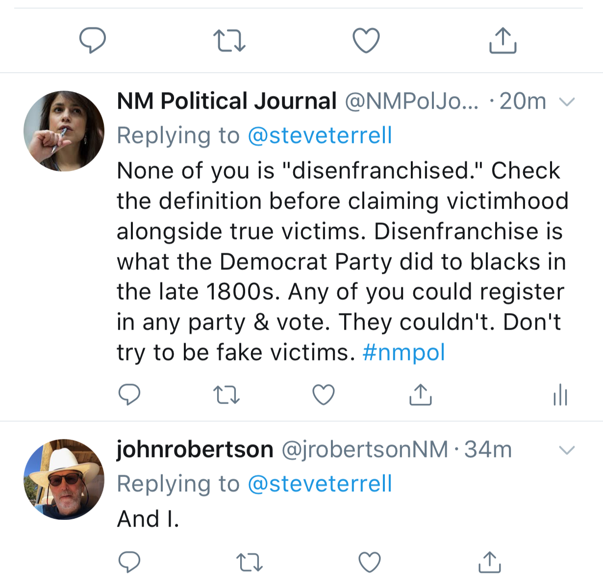This screenshot has width=603, height=584.
Task: Retweet johnrobertson's tweet
Action: coord(249,562)
